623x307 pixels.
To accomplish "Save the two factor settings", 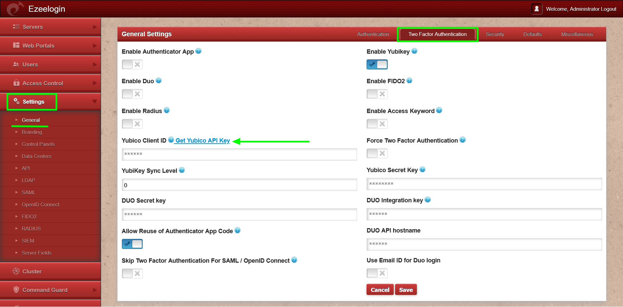I will click(x=405, y=290).
